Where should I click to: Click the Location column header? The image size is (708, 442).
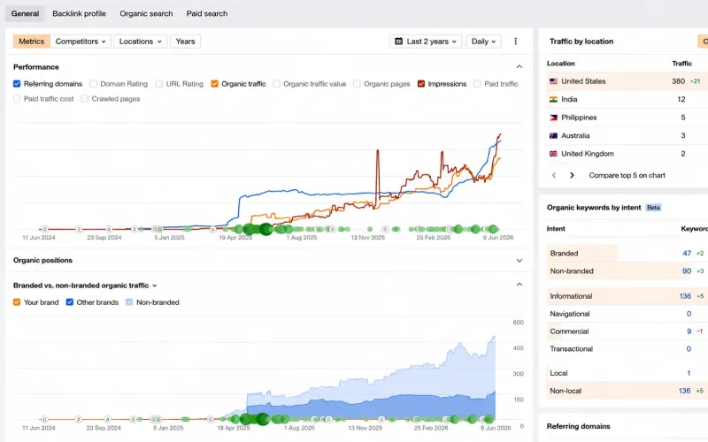pos(561,63)
